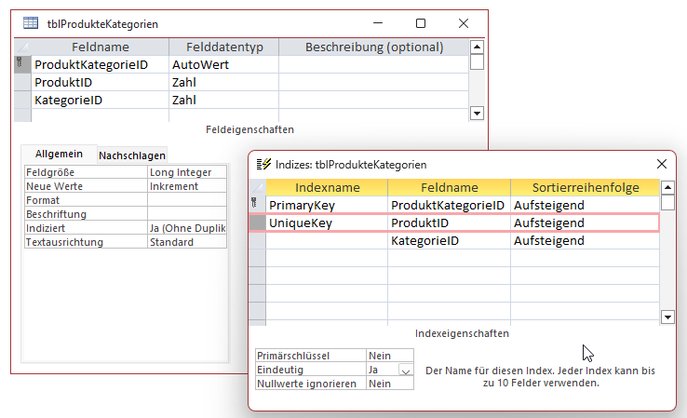The height and width of the screenshot is (418, 687).
Task: Click the Indexname column header
Action: point(327,187)
